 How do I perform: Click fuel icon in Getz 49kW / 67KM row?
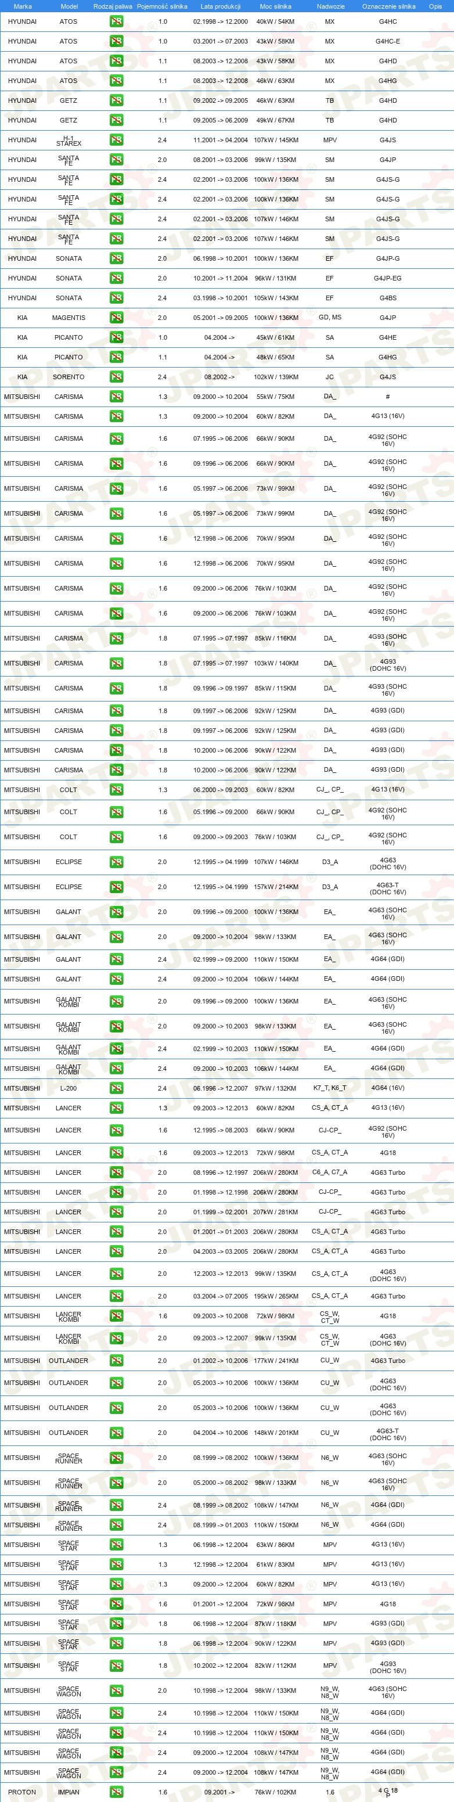(x=116, y=120)
